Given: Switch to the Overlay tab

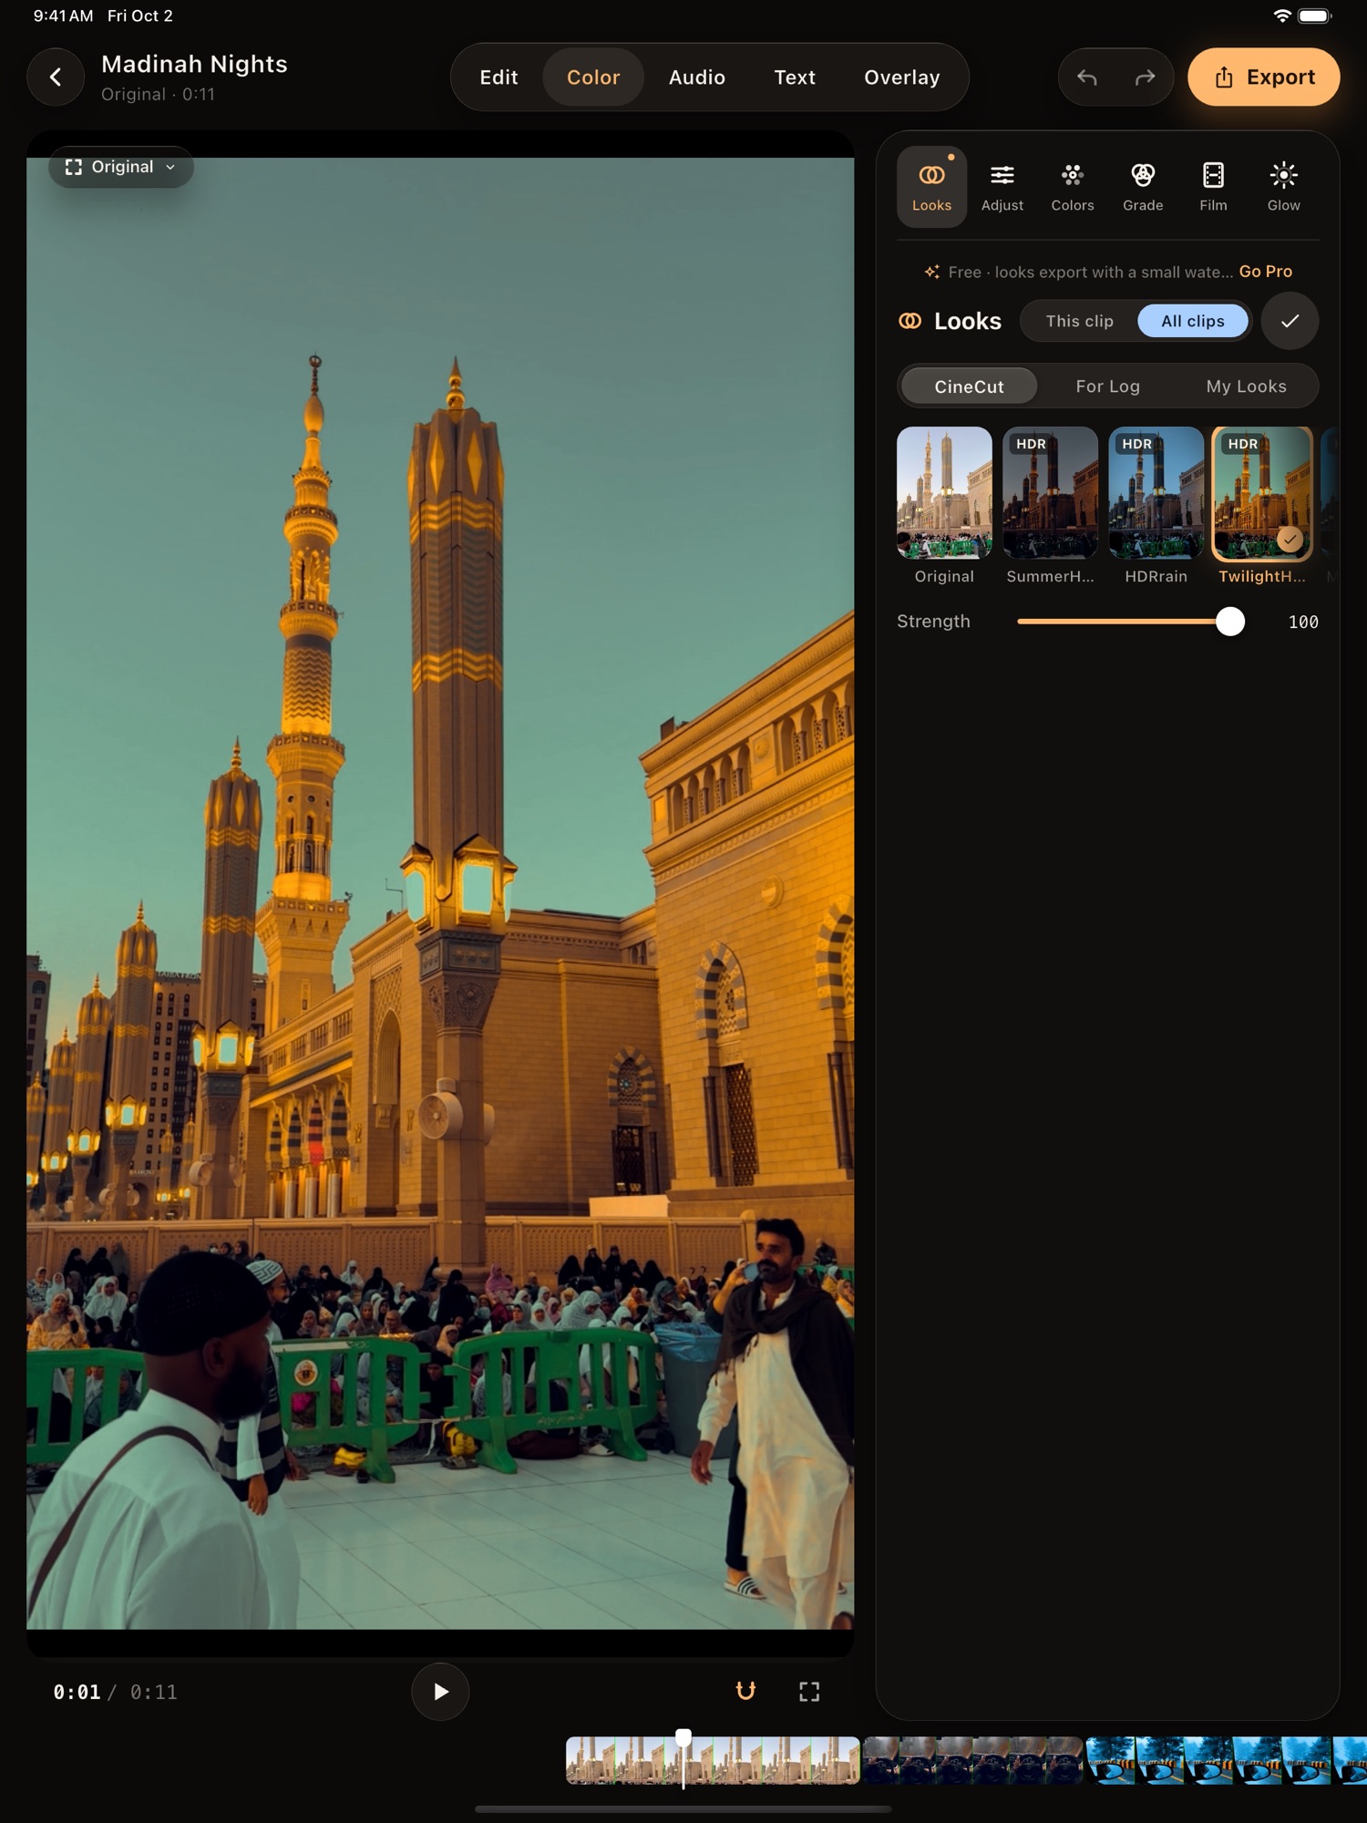Looking at the screenshot, I should coord(901,77).
